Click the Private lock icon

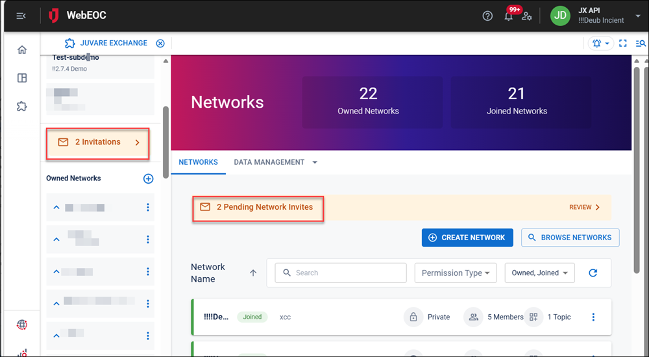tap(413, 317)
